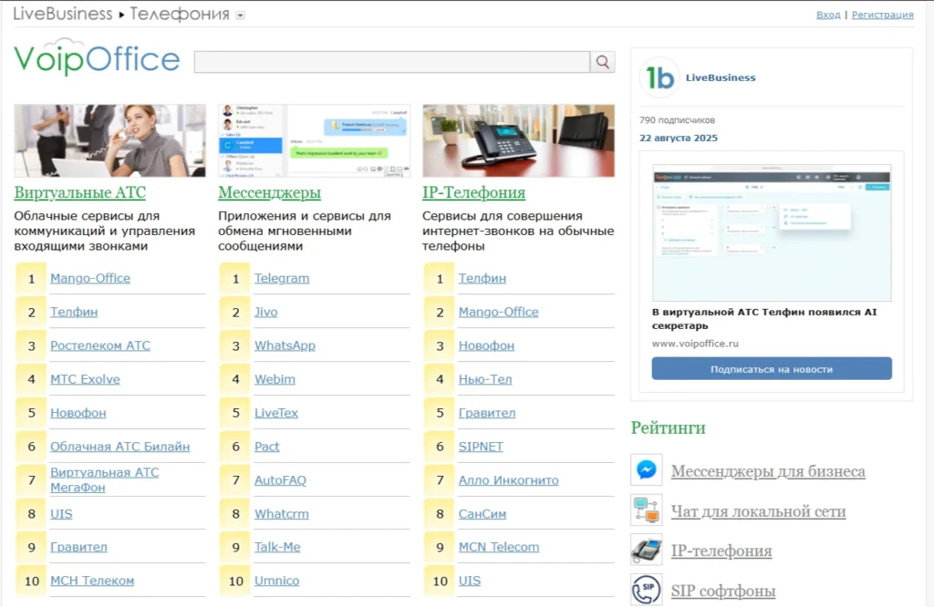The image size is (934, 607).
Task: Click LiveBusiness in the breadcrumb
Action: [x=63, y=14]
